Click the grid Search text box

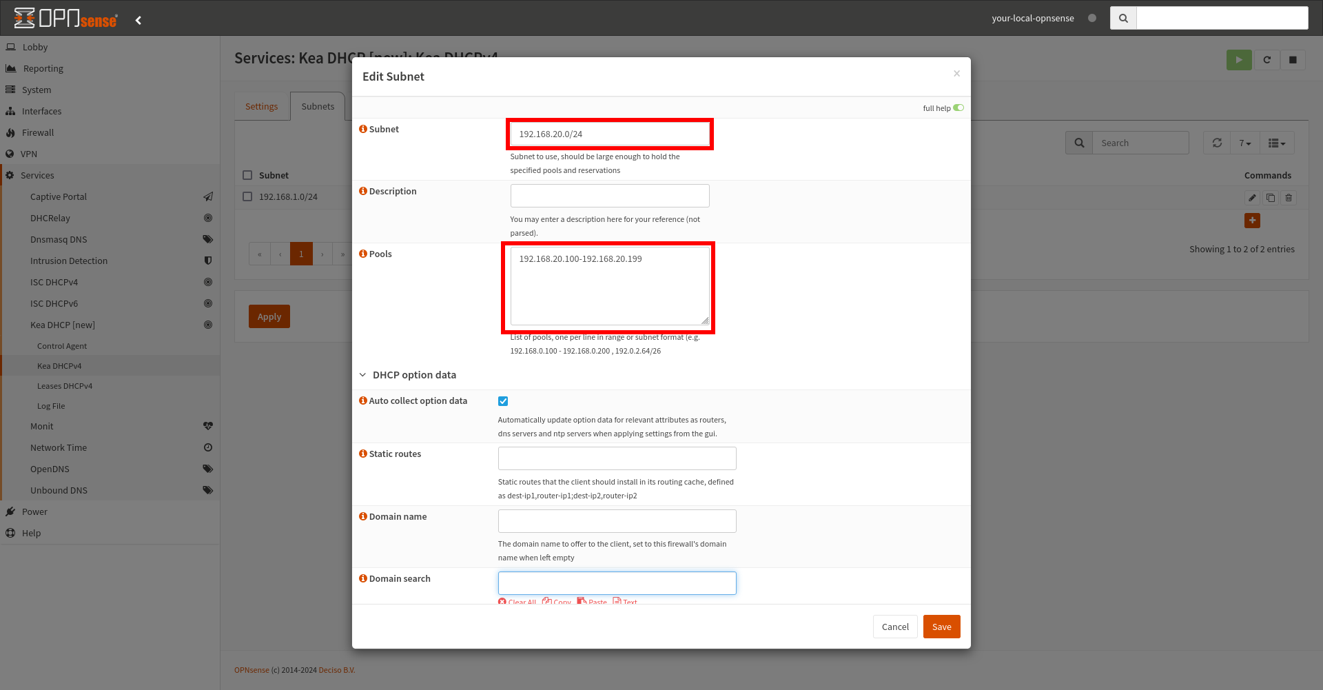click(1140, 143)
